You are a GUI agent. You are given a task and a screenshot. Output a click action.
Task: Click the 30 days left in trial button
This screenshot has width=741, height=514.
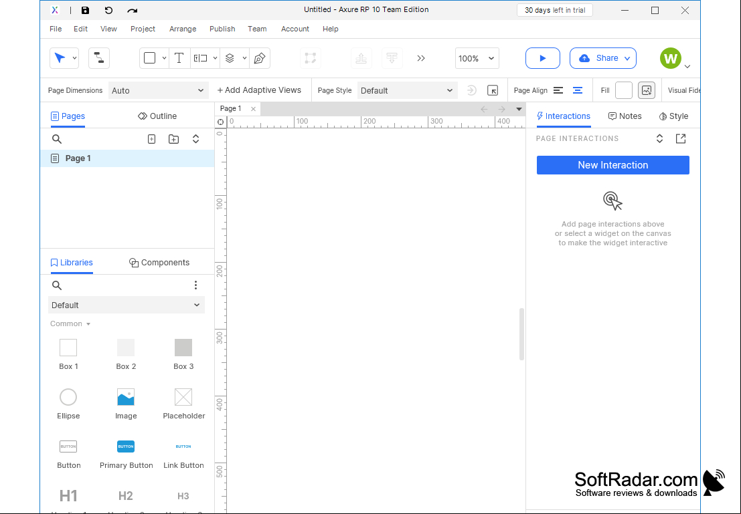pyautogui.click(x=555, y=10)
